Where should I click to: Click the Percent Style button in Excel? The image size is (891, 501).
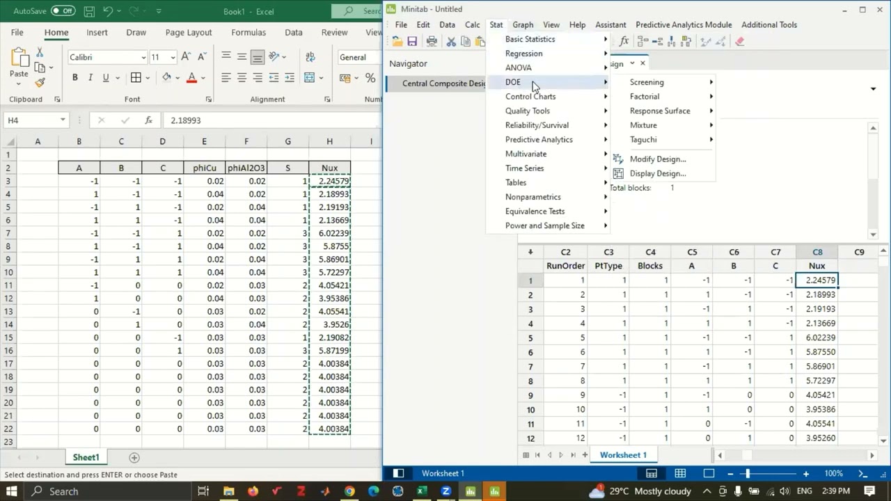371,77
